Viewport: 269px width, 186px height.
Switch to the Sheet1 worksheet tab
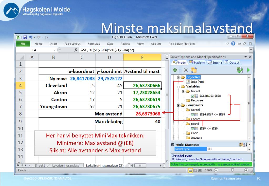coord(40,166)
